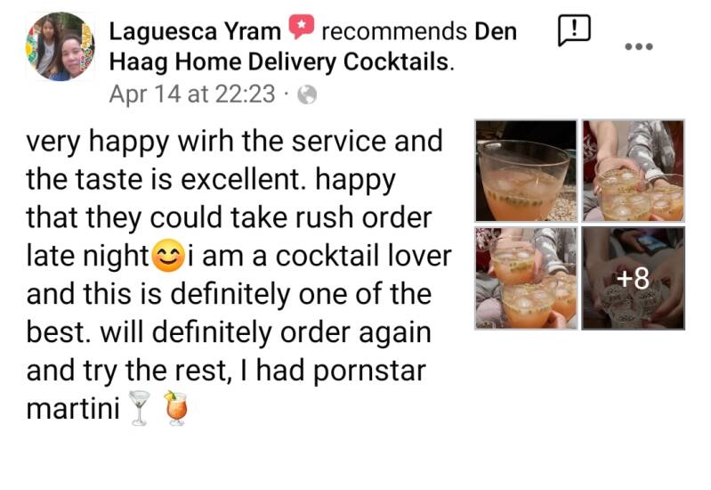Click the red recommendation star badge
This screenshot has height=490, width=711.
tap(302, 27)
